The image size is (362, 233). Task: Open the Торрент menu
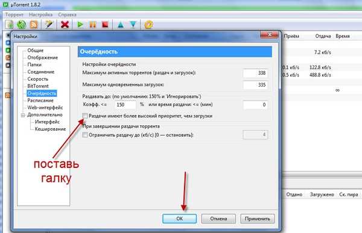pos(14,14)
